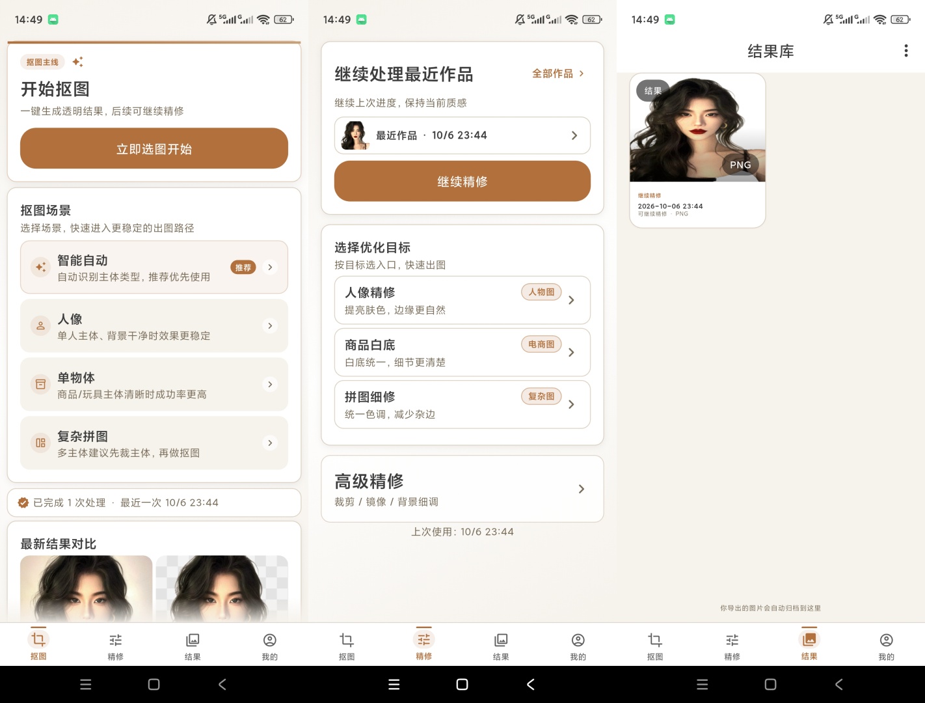Switch to 结果 tab on the 继续处理最近作品 screen
Viewport: 925px width, 703px height.
tap(501, 646)
